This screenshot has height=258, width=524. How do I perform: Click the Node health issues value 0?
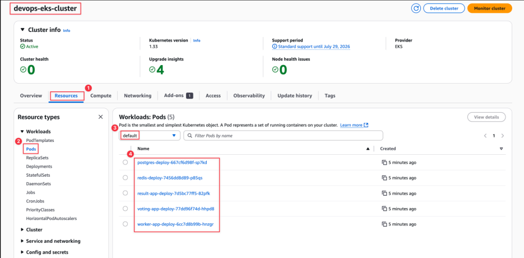tap(283, 70)
